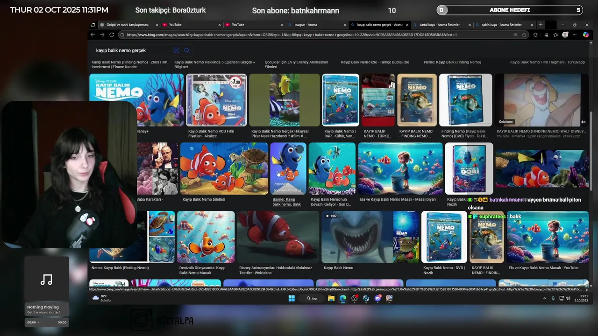Viewport: 598px width, 336px height.
Task: Open a new browser tab
Action: pos(541,25)
